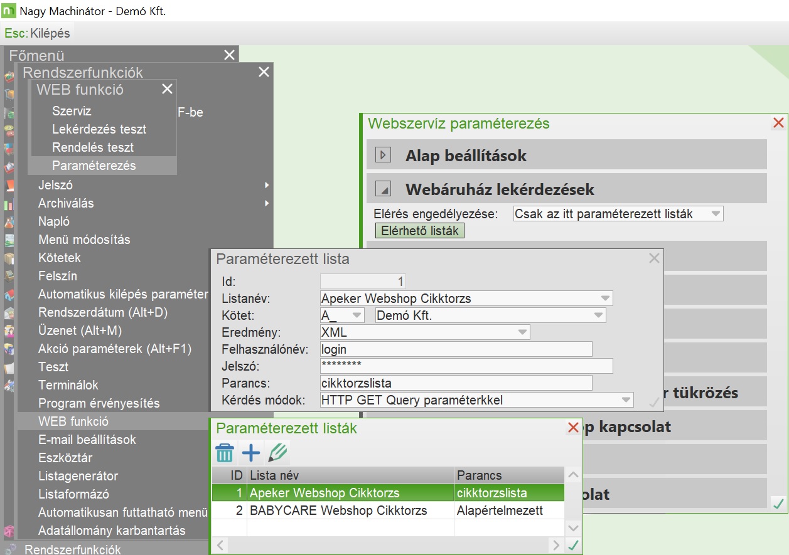Open Terminálok menu item

click(x=68, y=385)
